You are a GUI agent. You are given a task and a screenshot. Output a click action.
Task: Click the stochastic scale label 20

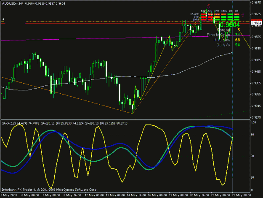click(252, 177)
